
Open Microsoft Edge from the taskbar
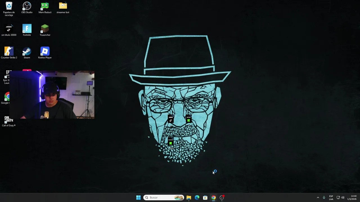[197, 198]
